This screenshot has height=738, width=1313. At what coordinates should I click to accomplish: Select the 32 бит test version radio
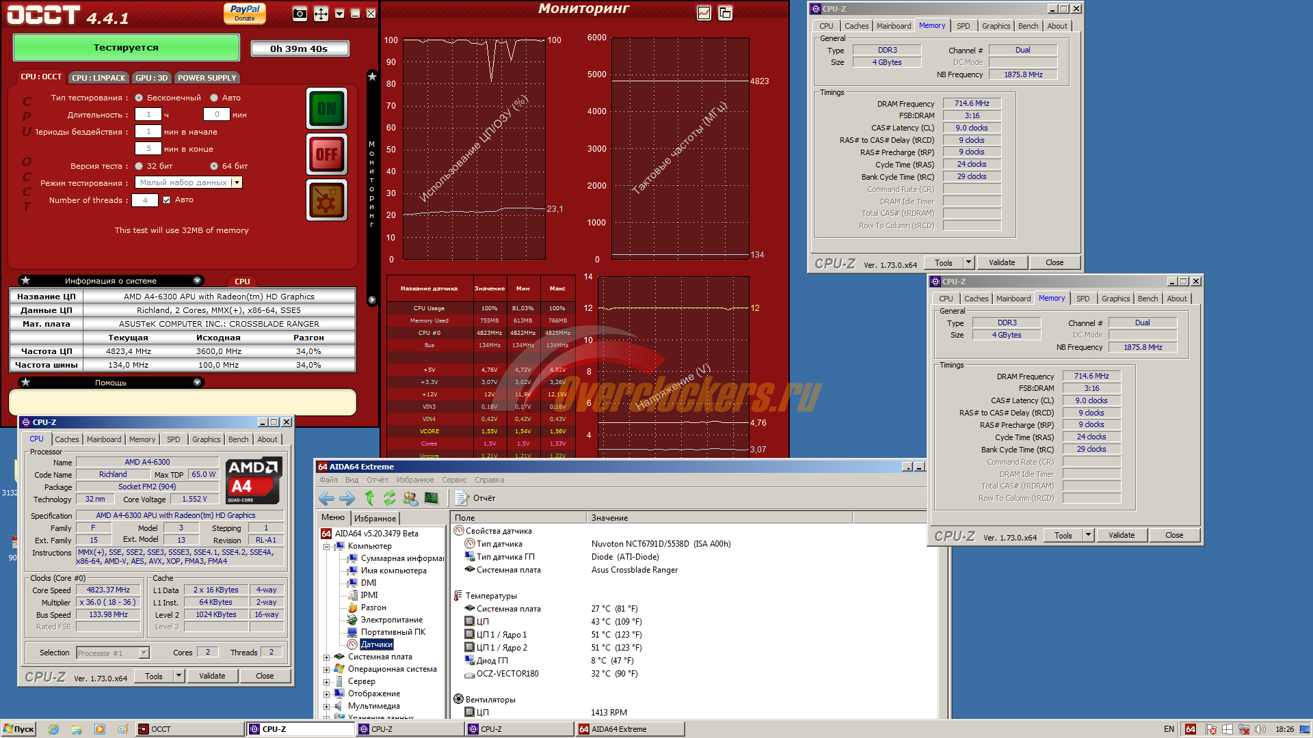tap(139, 166)
